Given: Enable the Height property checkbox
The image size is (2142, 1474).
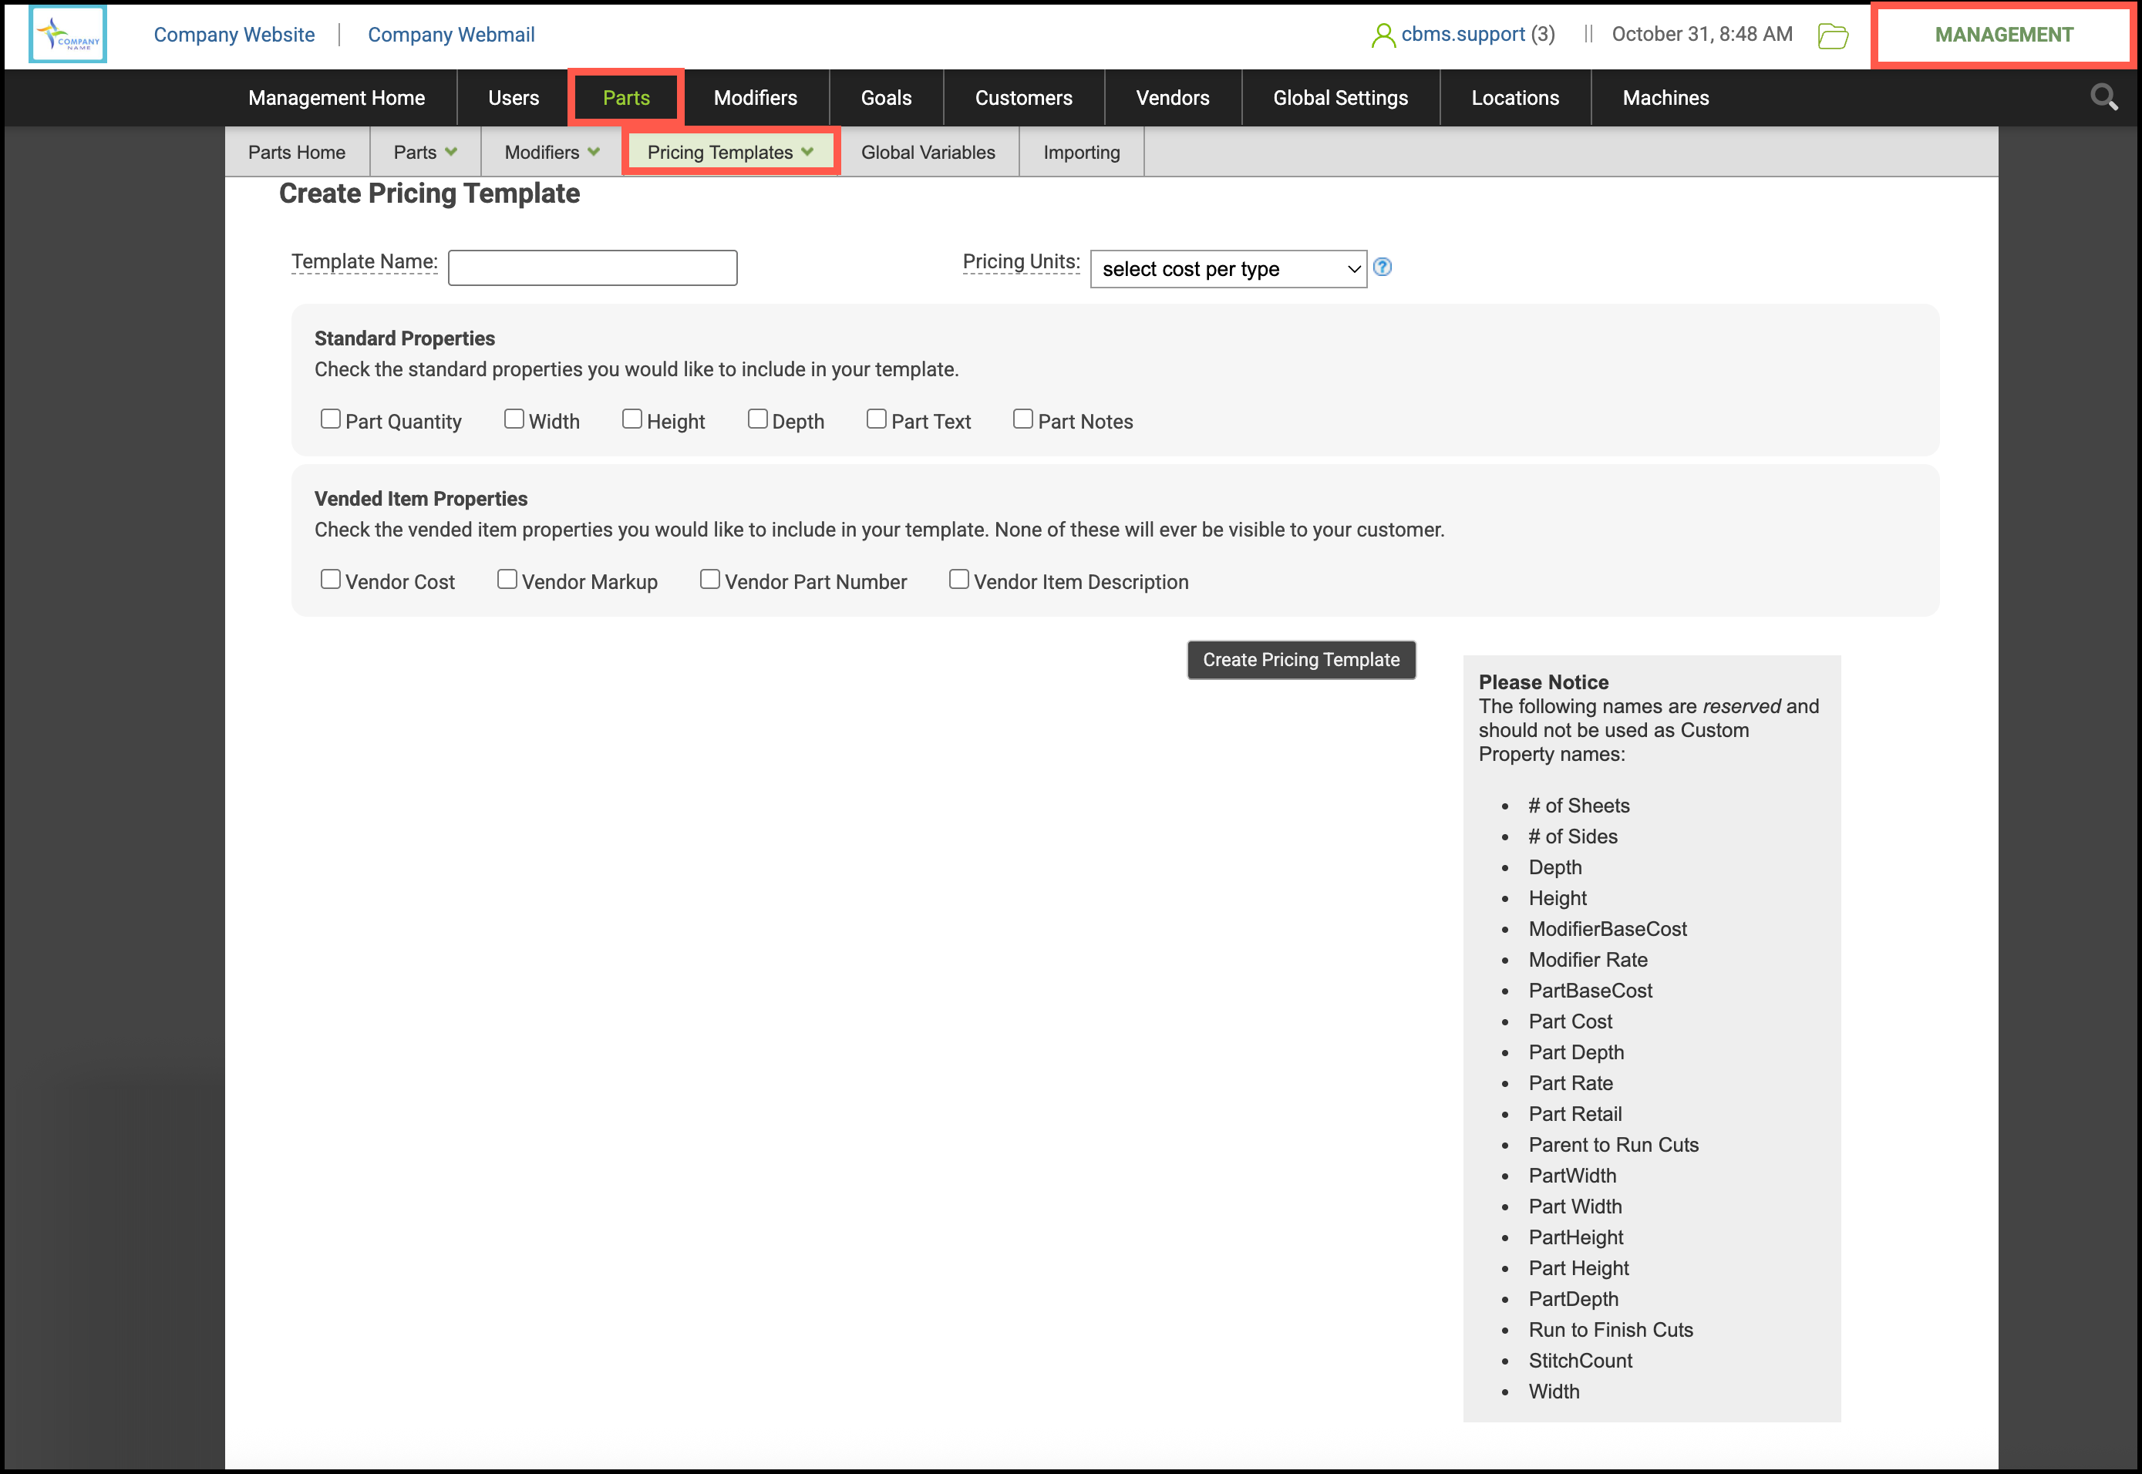Looking at the screenshot, I should tap(631, 419).
